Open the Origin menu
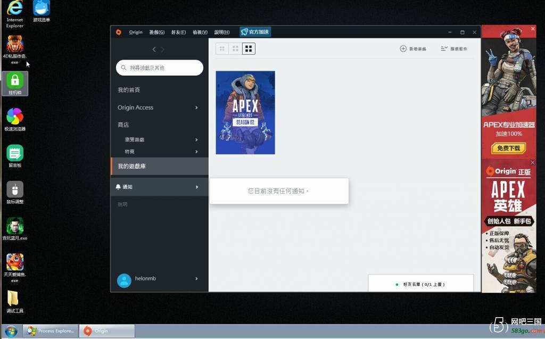 point(136,32)
